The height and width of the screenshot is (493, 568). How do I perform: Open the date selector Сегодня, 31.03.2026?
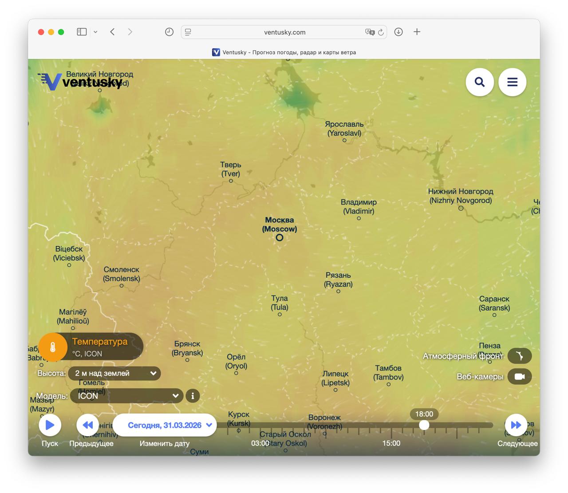[165, 425]
